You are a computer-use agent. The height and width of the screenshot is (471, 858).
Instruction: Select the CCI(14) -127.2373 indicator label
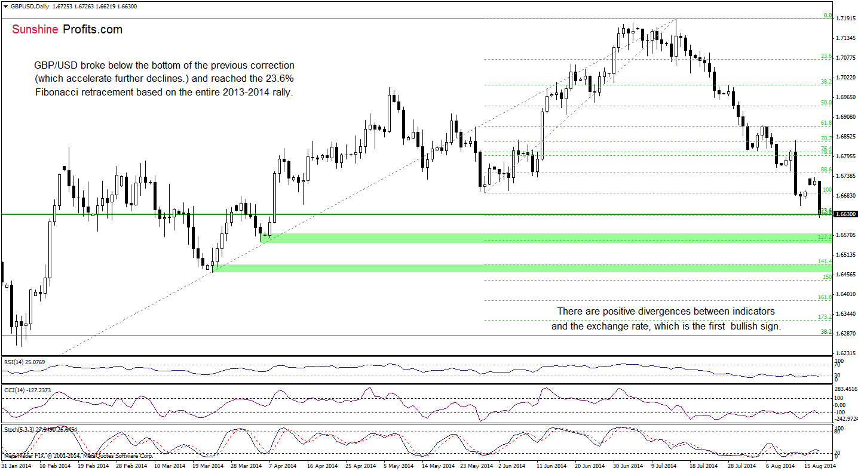coord(27,390)
